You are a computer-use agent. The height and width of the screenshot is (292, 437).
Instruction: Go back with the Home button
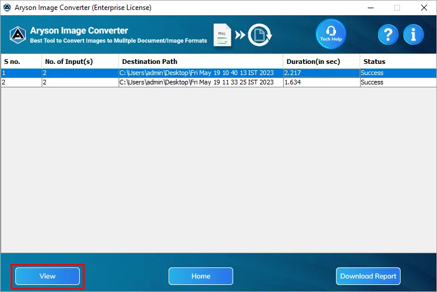(201, 276)
